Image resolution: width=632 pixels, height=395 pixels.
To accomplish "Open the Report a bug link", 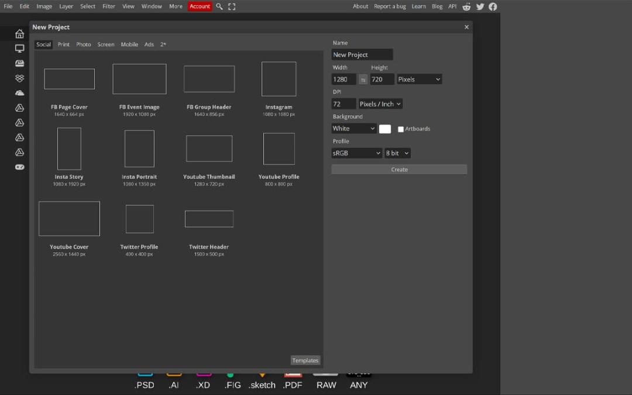I will [x=390, y=6].
